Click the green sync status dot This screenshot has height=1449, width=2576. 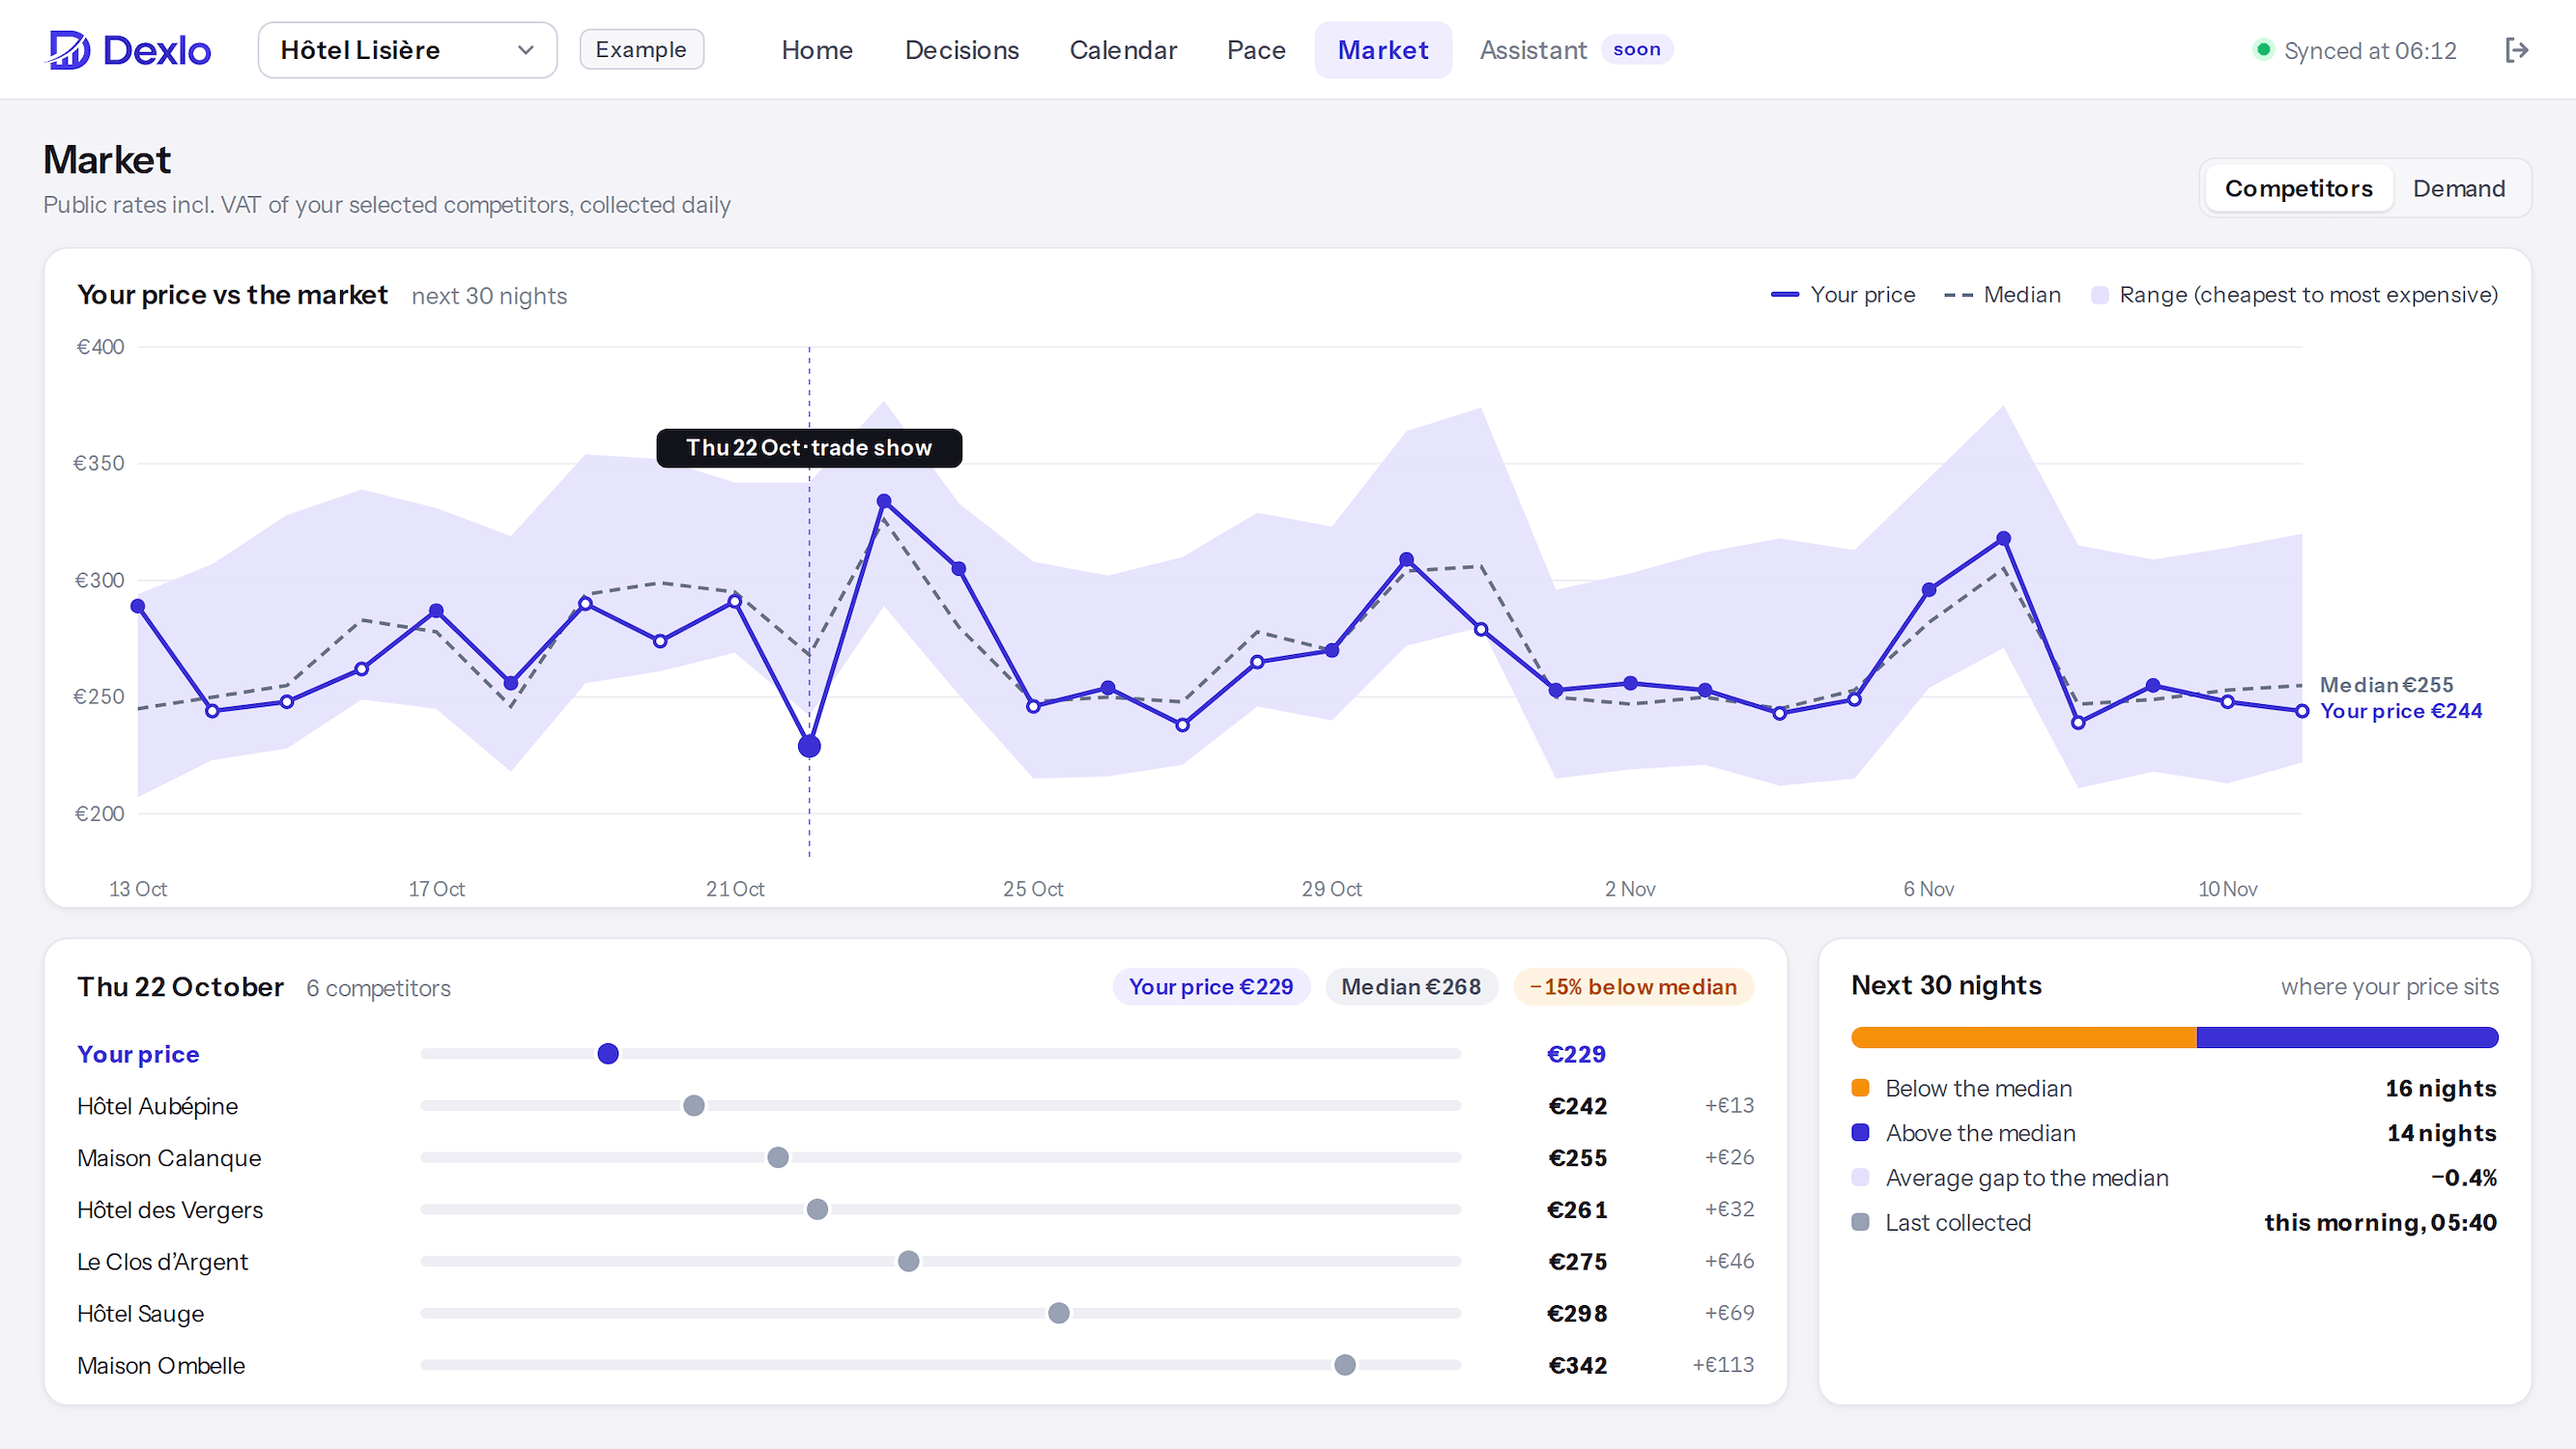pyautogui.click(x=2263, y=49)
